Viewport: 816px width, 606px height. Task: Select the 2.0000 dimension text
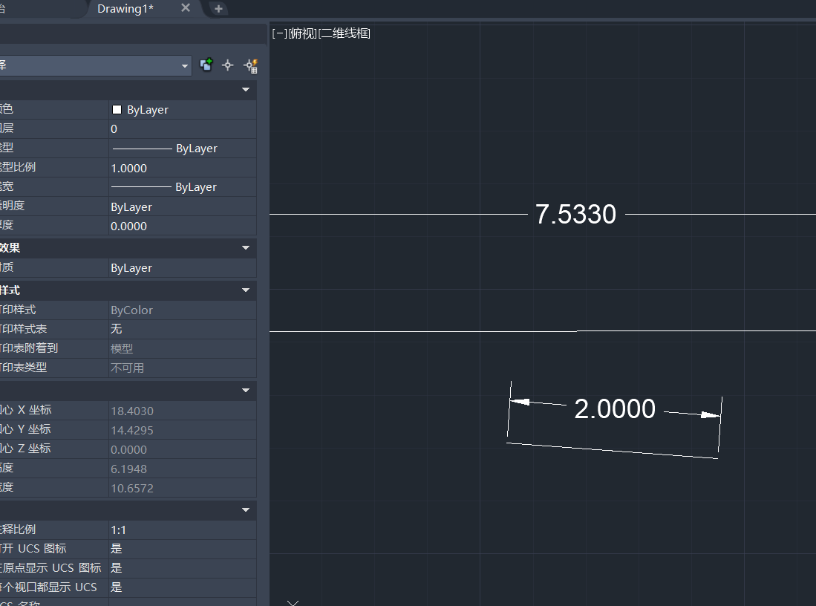(x=615, y=409)
